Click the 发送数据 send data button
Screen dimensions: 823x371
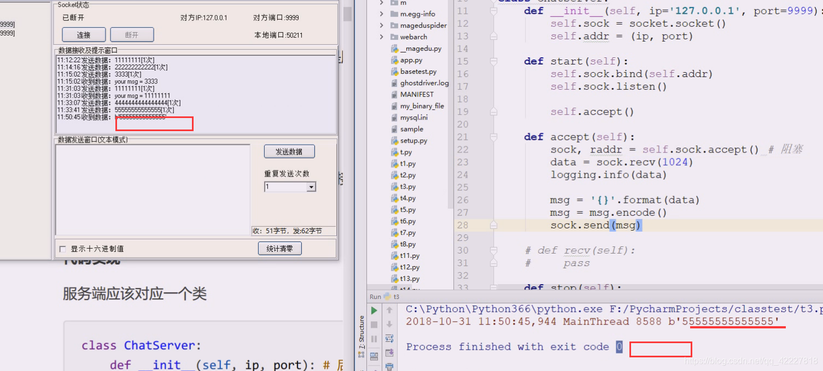[x=289, y=151]
